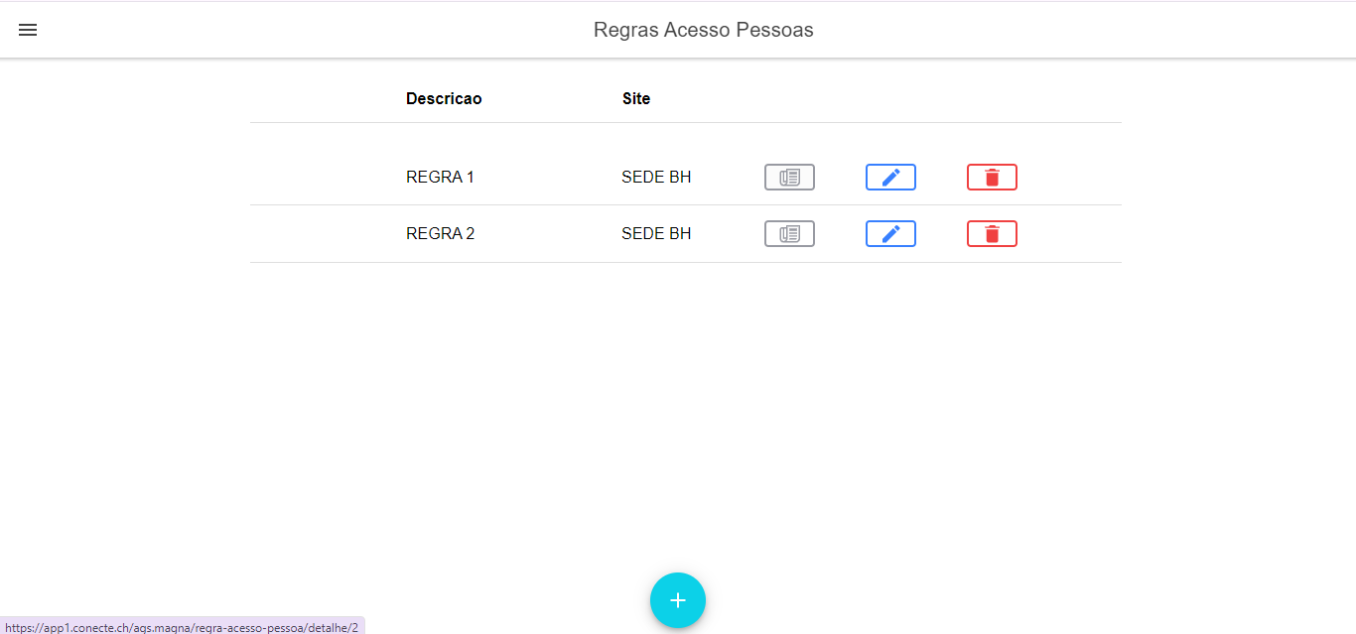Select the REGRA 2 description text
Viewport: 1356px width, 634px height.
click(440, 234)
